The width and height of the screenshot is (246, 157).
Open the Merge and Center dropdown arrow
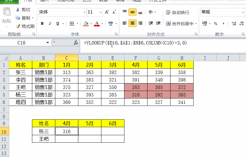pos(196,24)
